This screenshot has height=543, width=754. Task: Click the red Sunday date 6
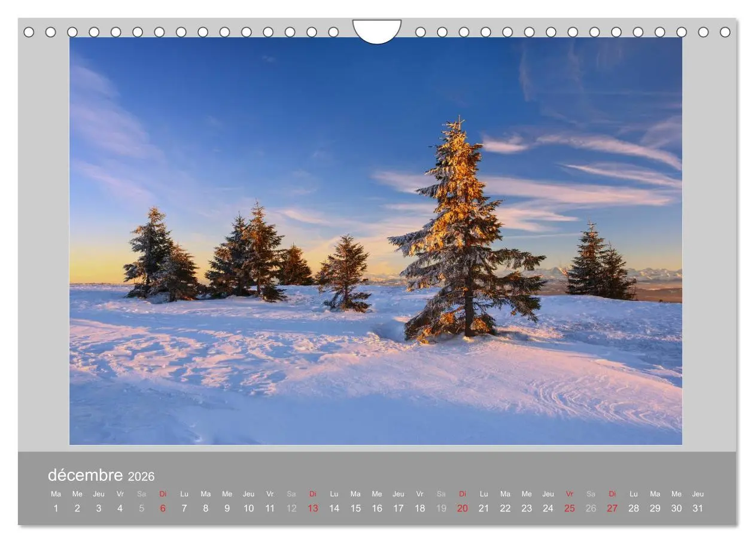[163, 508]
